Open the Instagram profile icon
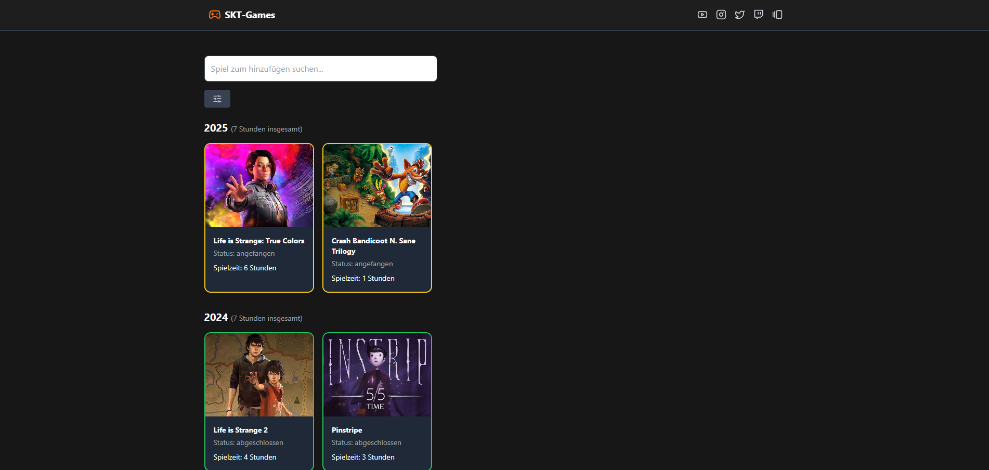This screenshot has width=989, height=470. click(721, 15)
